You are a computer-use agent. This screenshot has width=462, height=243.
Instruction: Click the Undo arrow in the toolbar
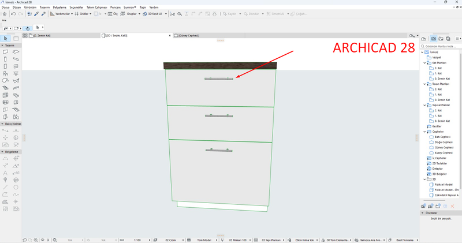click(13, 14)
